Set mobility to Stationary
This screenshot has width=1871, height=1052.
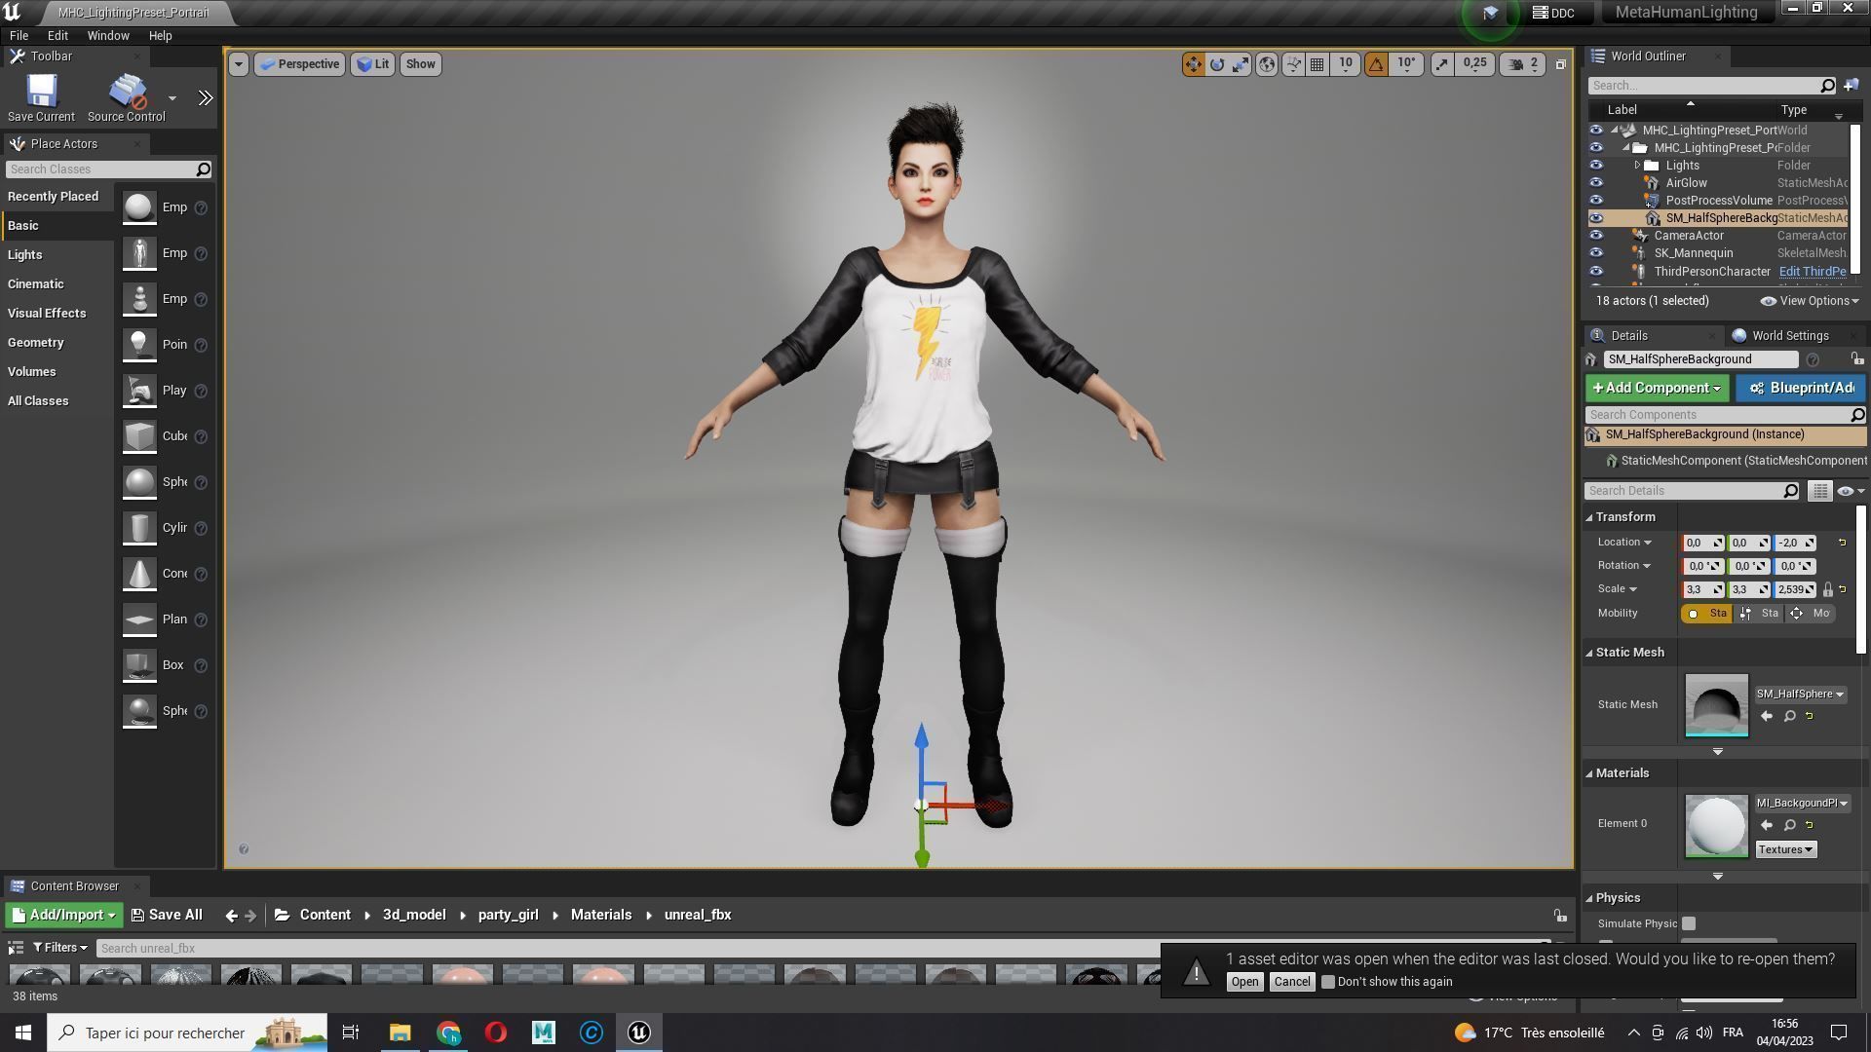click(x=1760, y=614)
